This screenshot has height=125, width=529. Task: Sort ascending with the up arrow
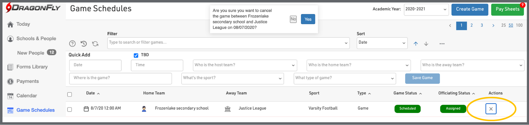click(415, 44)
